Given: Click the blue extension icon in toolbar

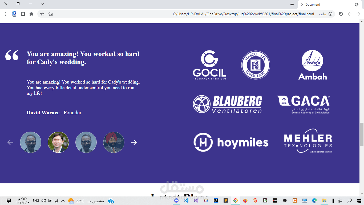Looking at the screenshot, I should click(14, 14).
